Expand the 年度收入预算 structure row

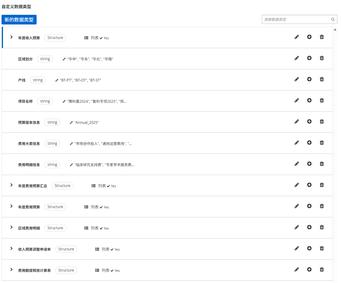coord(11,37)
